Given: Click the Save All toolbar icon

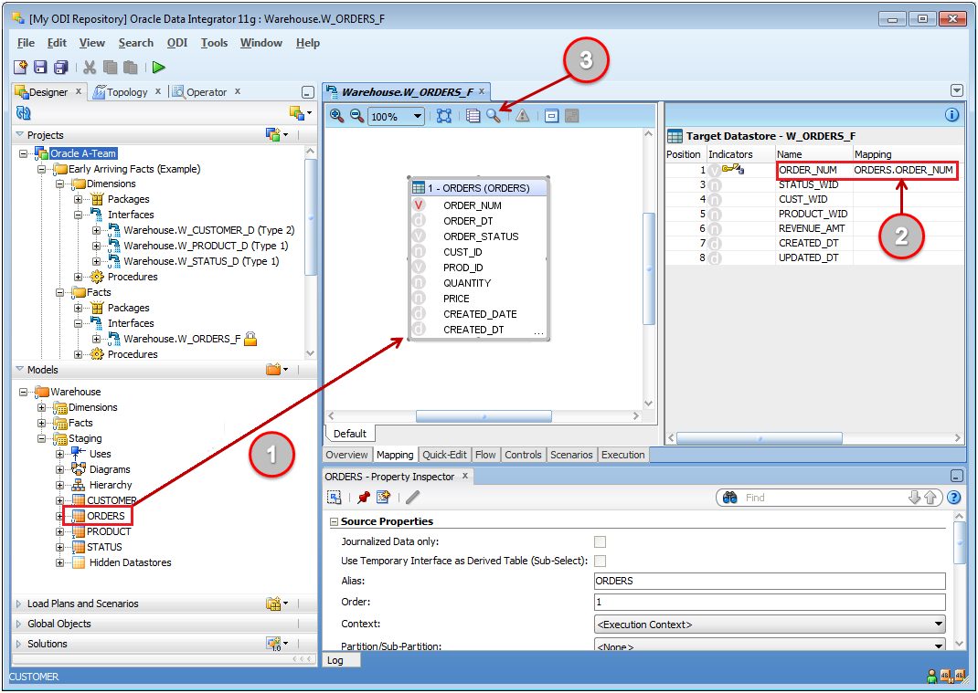Looking at the screenshot, I should tap(60, 68).
